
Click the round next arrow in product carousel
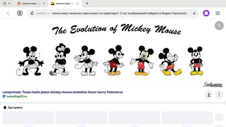(219, 117)
